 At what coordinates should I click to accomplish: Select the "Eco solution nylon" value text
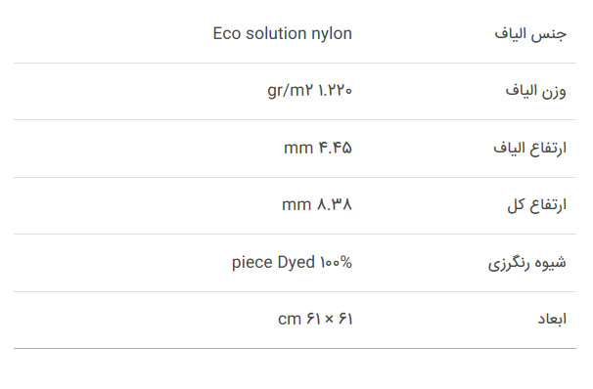(283, 33)
